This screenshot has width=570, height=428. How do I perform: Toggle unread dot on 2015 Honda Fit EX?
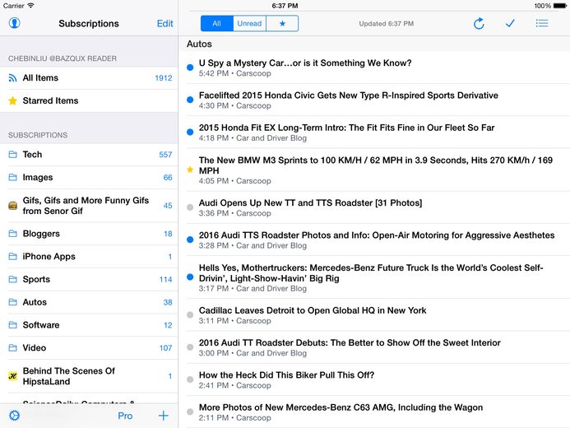(190, 132)
